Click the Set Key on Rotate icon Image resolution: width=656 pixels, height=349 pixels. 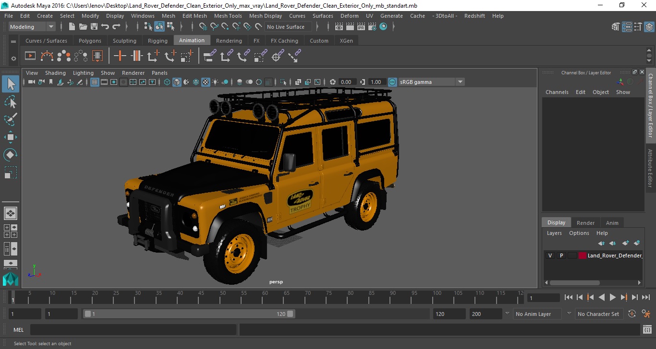[170, 57]
